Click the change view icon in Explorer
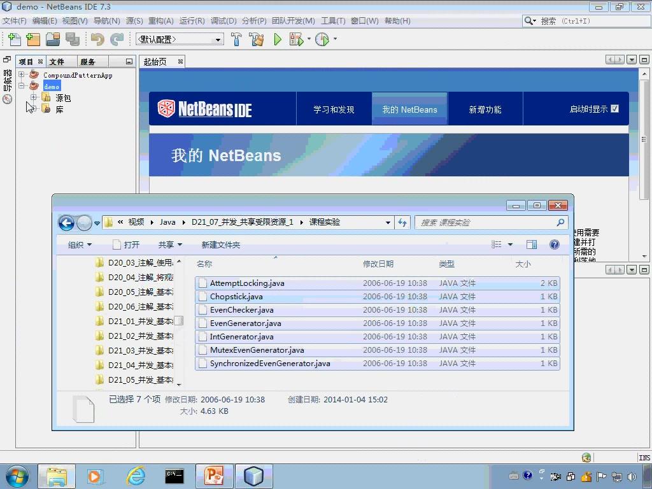The height and width of the screenshot is (489, 652). (497, 244)
